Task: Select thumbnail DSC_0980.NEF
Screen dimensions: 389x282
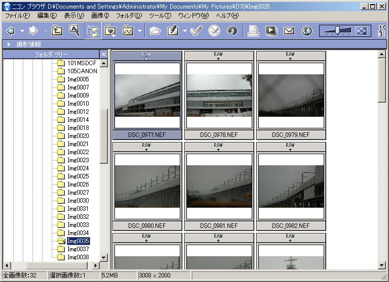Action: 147,186
